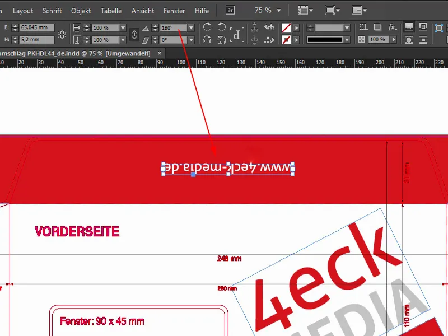Open Adobe Bridge via the Br icon
Viewport: 448px width, 336px height.
tap(230, 10)
